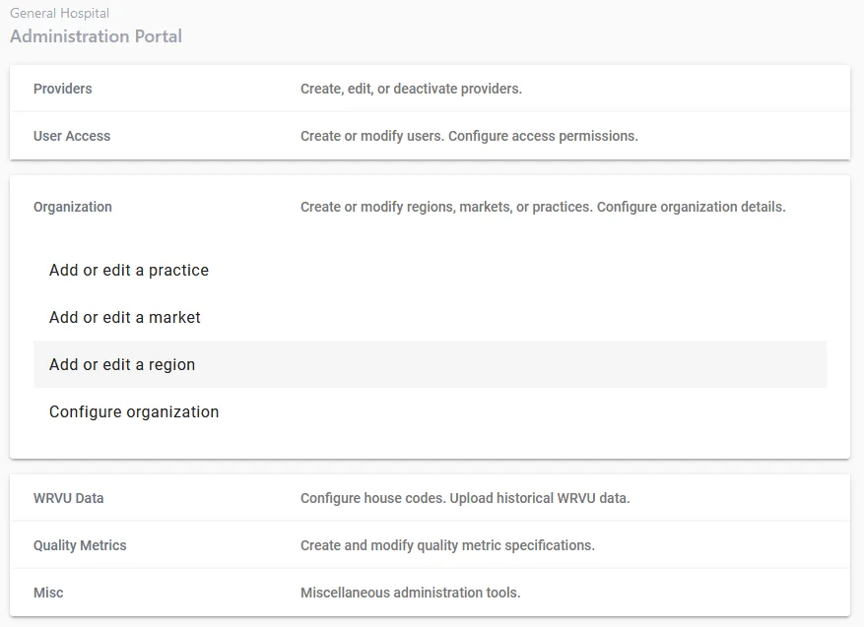Click 'Miscellaneous administration tools' description
864x627 pixels.
tap(410, 593)
